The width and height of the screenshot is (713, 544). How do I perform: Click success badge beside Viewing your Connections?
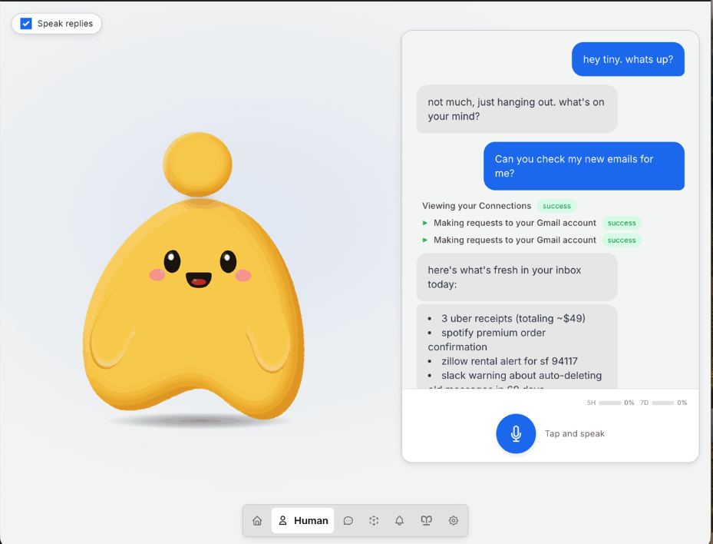pyautogui.click(x=556, y=206)
